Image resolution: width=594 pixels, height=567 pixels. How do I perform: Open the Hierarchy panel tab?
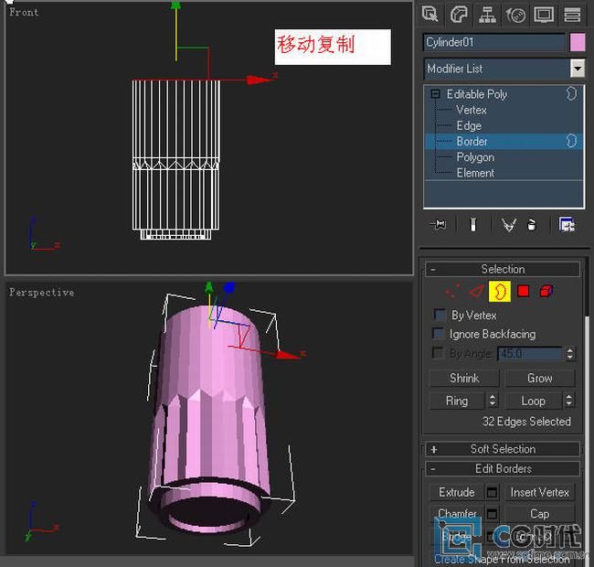pos(487,15)
